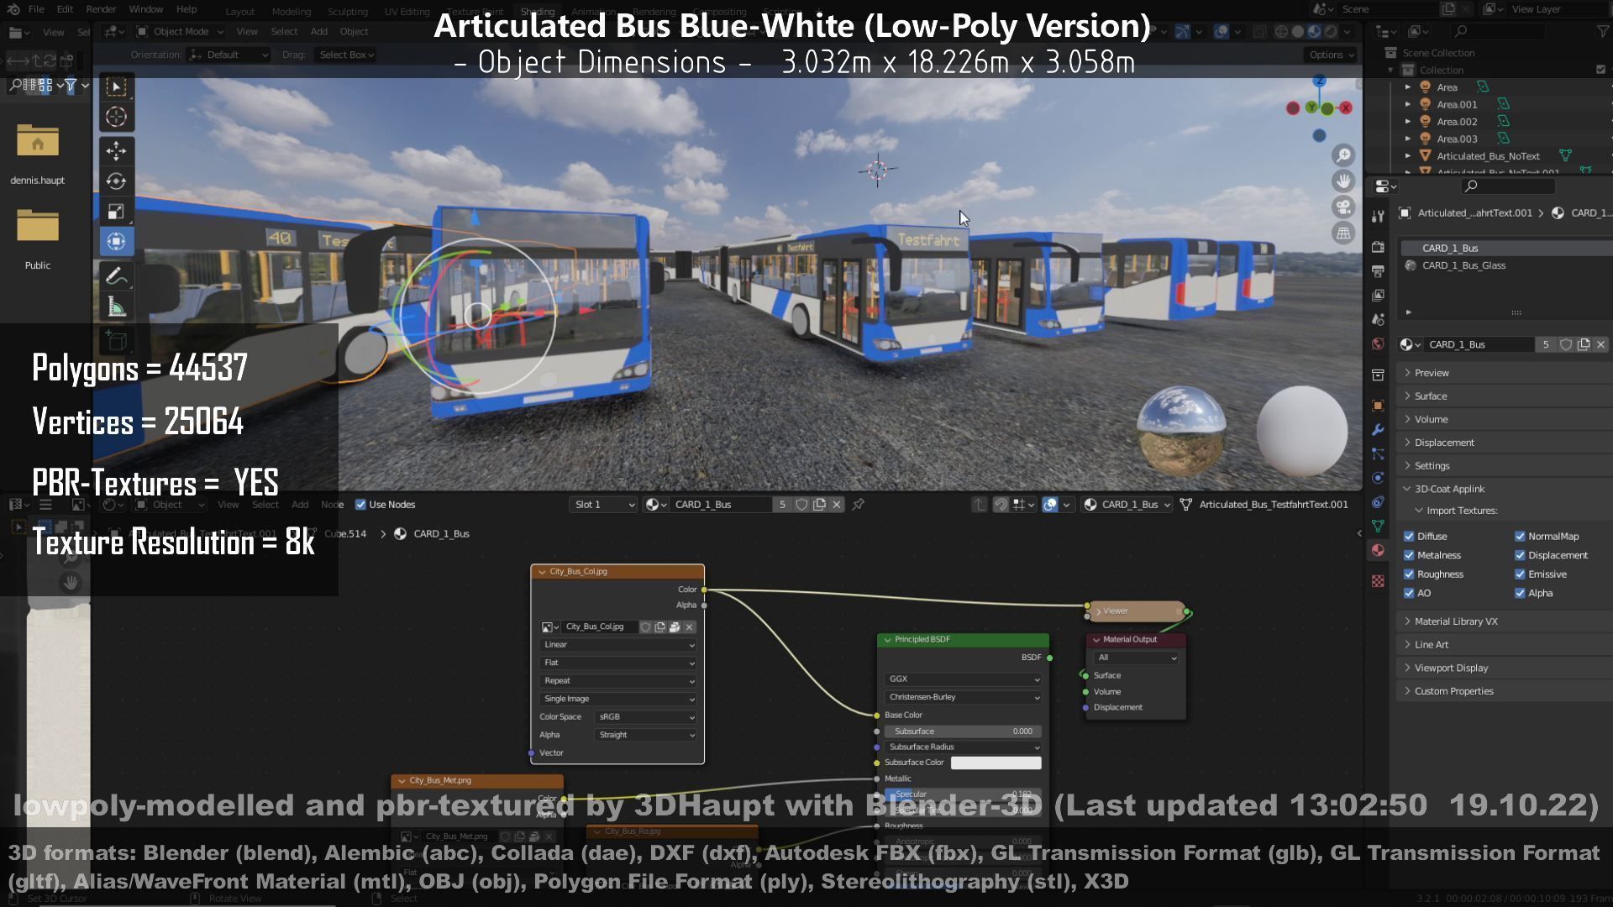Image resolution: width=1613 pixels, height=907 pixels.
Task: Select the Transform tool
Action: (117, 242)
